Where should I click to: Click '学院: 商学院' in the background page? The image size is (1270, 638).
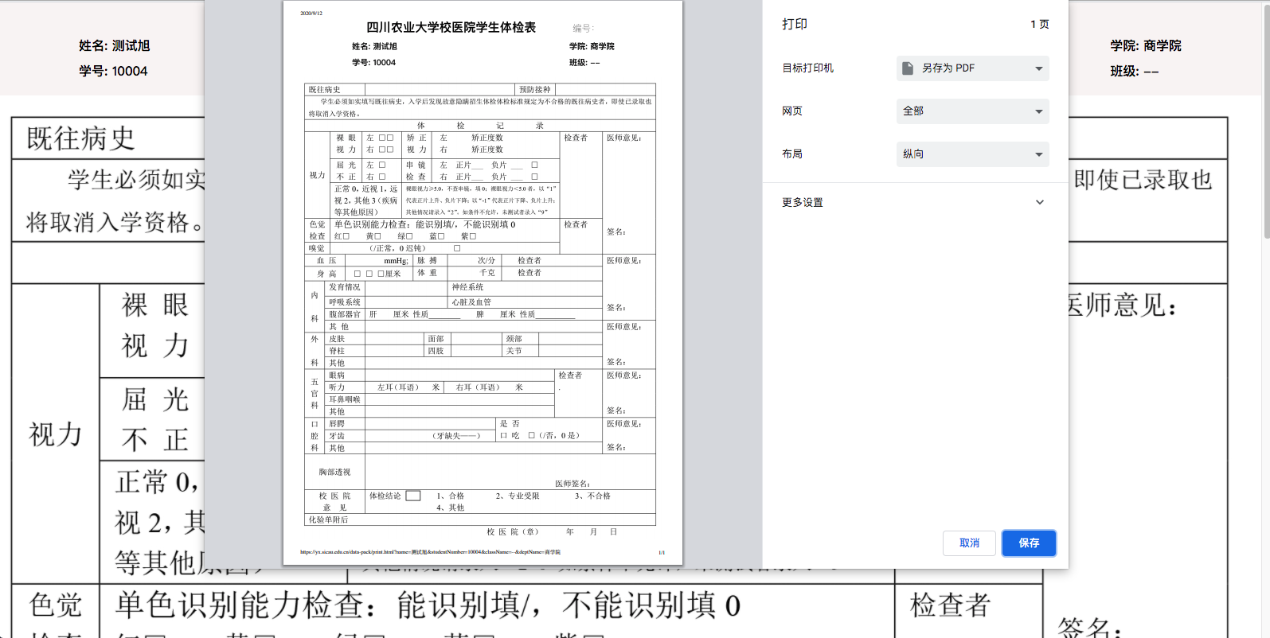1146,45
